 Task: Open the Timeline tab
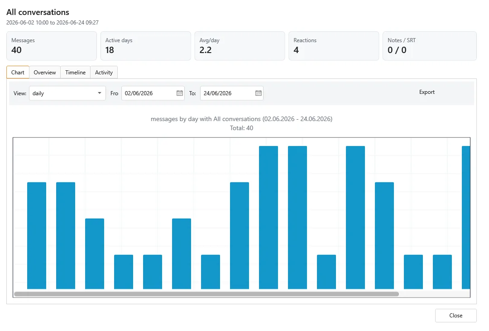pyautogui.click(x=75, y=73)
